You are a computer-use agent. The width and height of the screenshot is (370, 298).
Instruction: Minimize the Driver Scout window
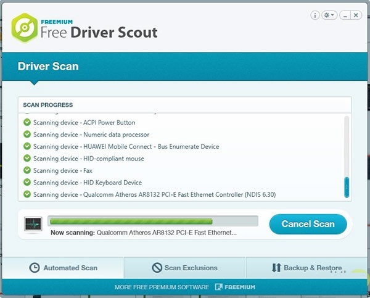pos(345,15)
